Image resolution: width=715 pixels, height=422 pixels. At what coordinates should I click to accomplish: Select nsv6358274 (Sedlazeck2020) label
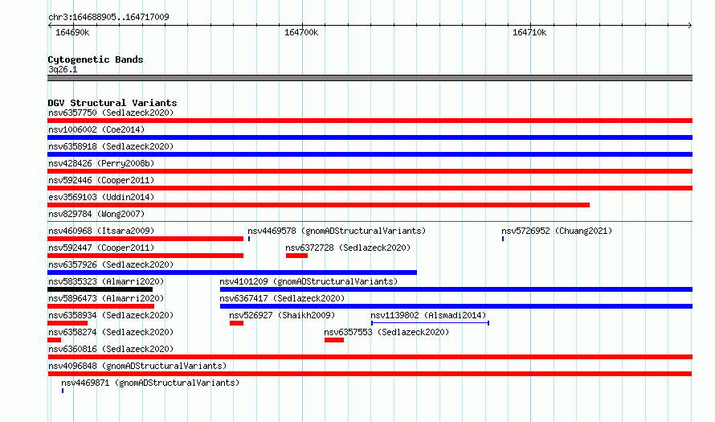coord(111,332)
